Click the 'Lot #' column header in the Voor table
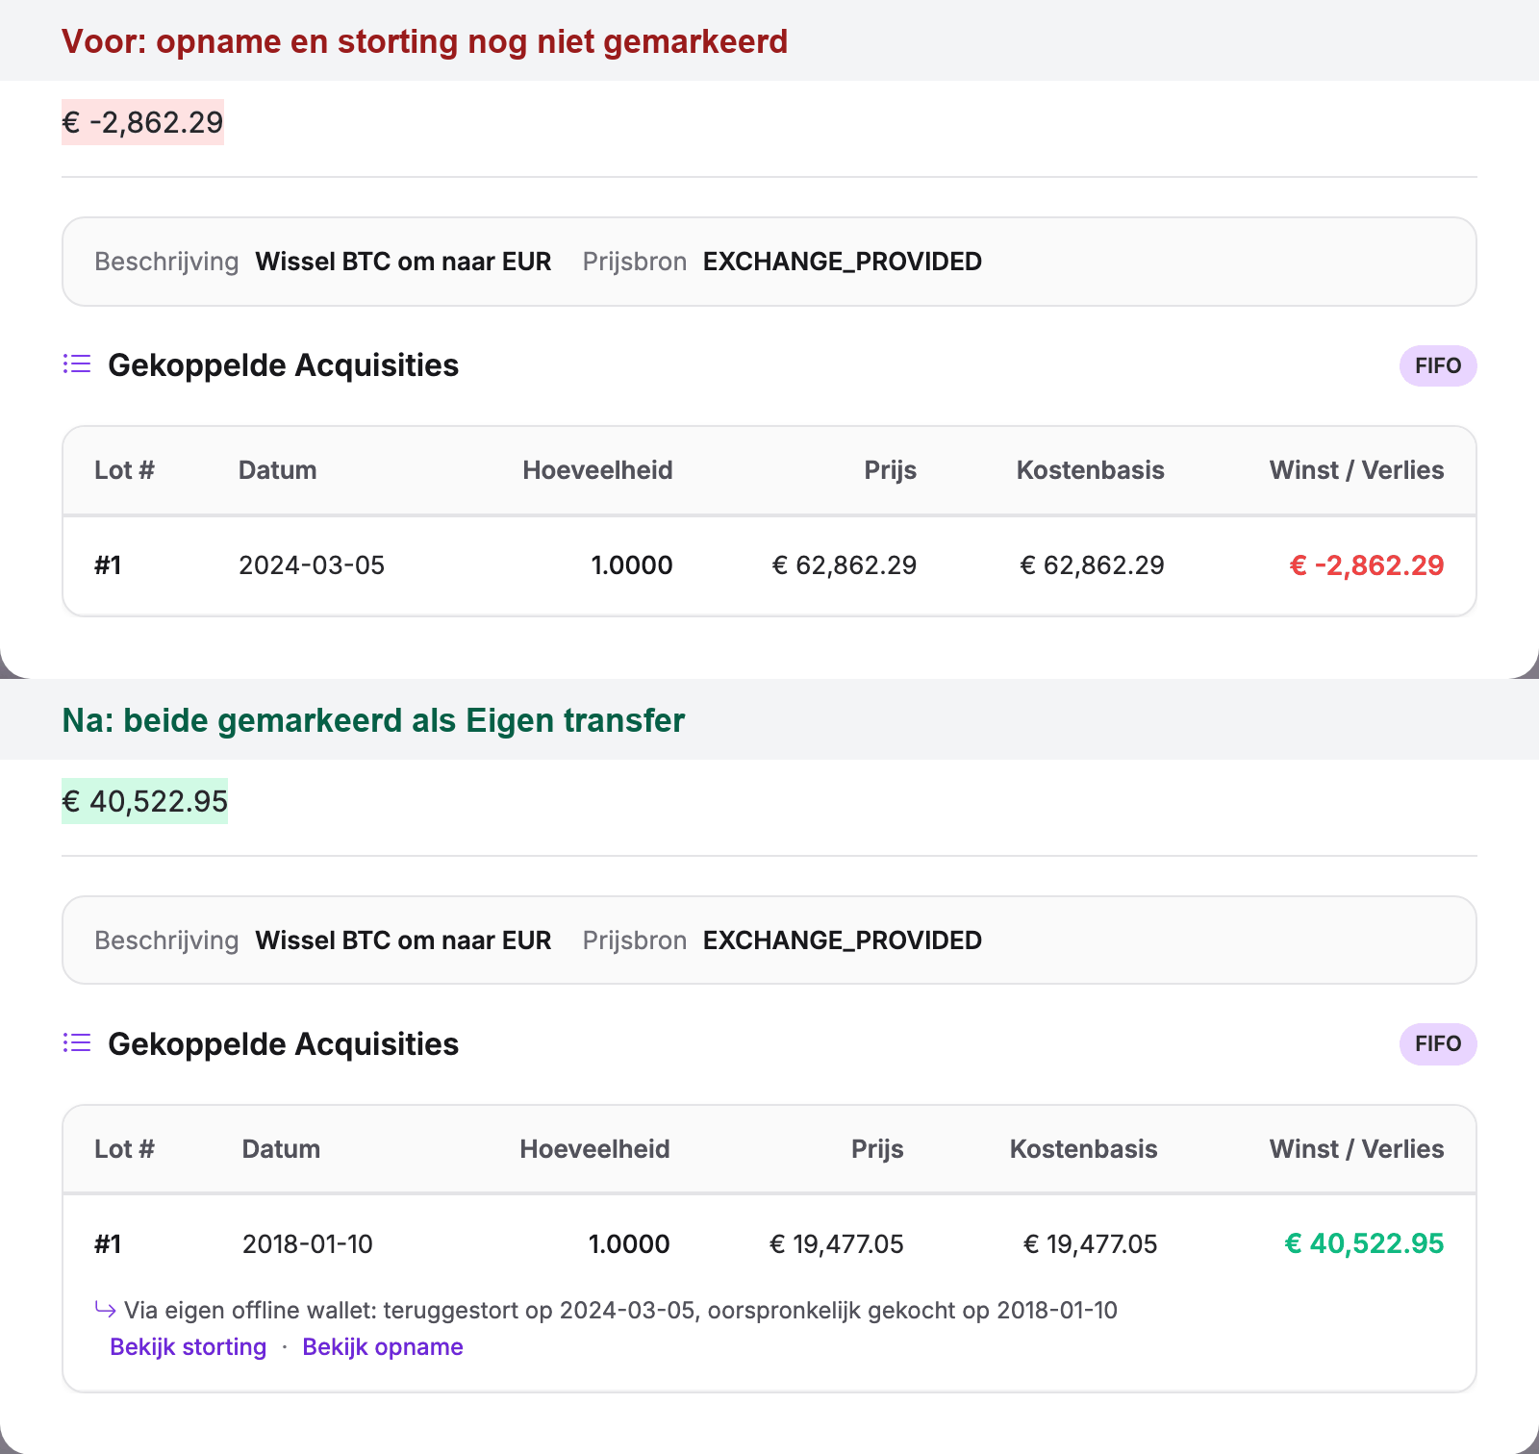The image size is (1539, 1454). pyautogui.click(x=124, y=470)
